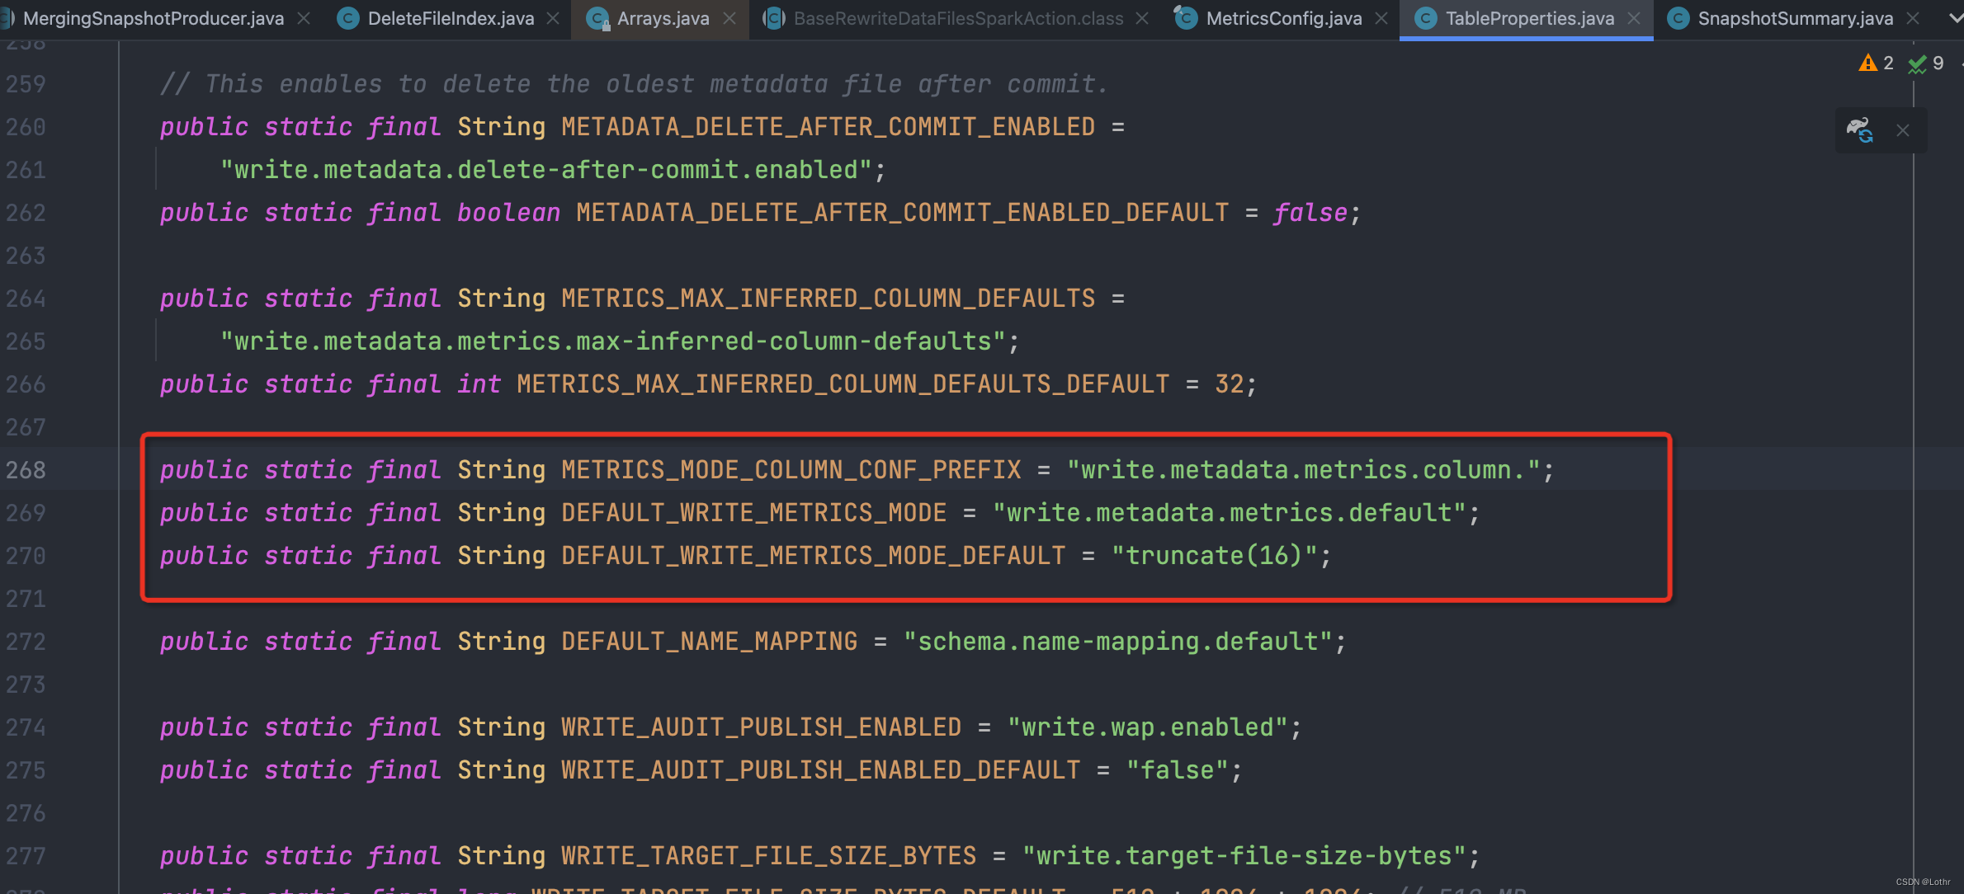Viewport: 1964px width, 894px height.
Task: Click the locked class icon on Arrays.java tab
Action: [597, 17]
